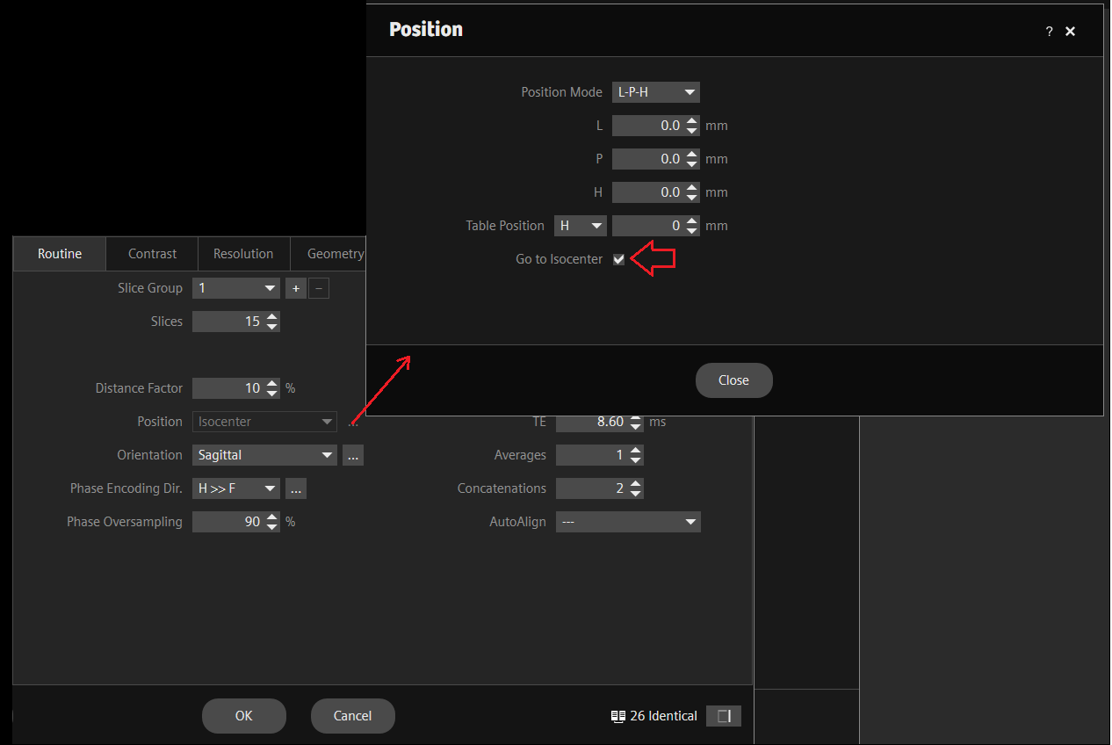
Task: Increase Table Position with up arrow
Action: click(692, 221)
